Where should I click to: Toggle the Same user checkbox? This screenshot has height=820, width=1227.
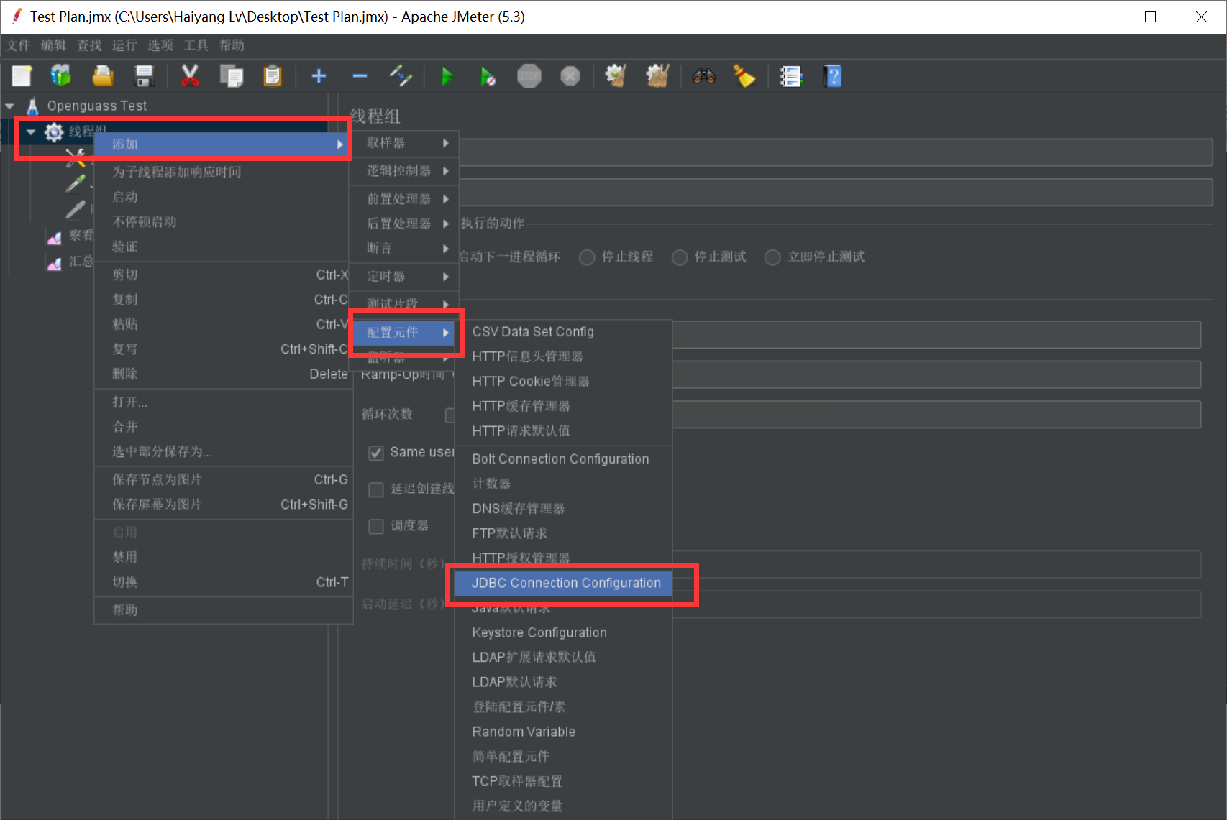click(x=375, y=453)
